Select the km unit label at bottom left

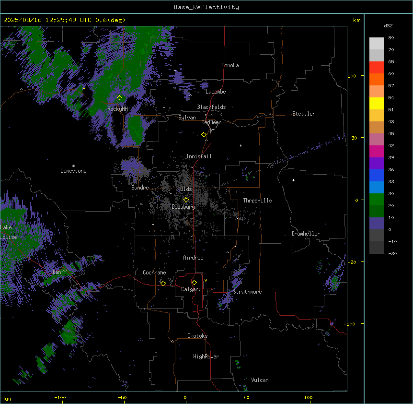tap(7, 398)
